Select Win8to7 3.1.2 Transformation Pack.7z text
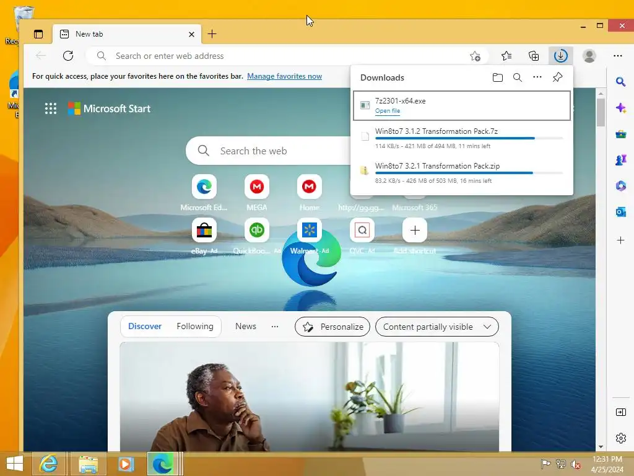634x476 pixels. click(x=436, y=131)
